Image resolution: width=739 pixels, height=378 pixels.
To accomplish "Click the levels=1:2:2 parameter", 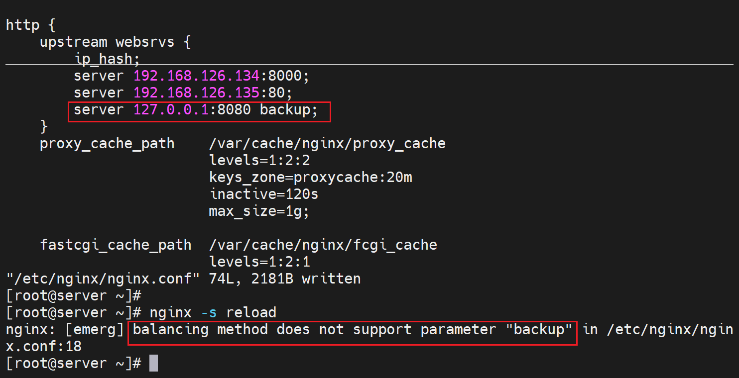I will 260,161.
